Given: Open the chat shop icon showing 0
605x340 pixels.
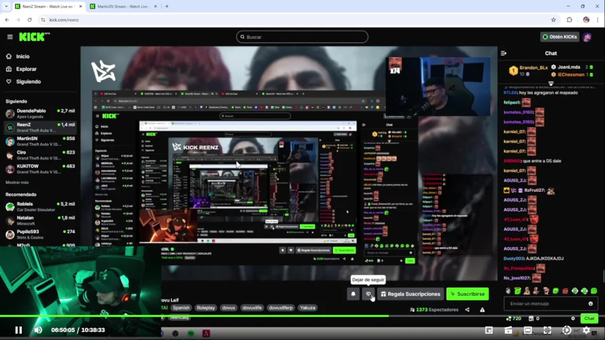Looking at the screenshot, I should click(535, 318).
